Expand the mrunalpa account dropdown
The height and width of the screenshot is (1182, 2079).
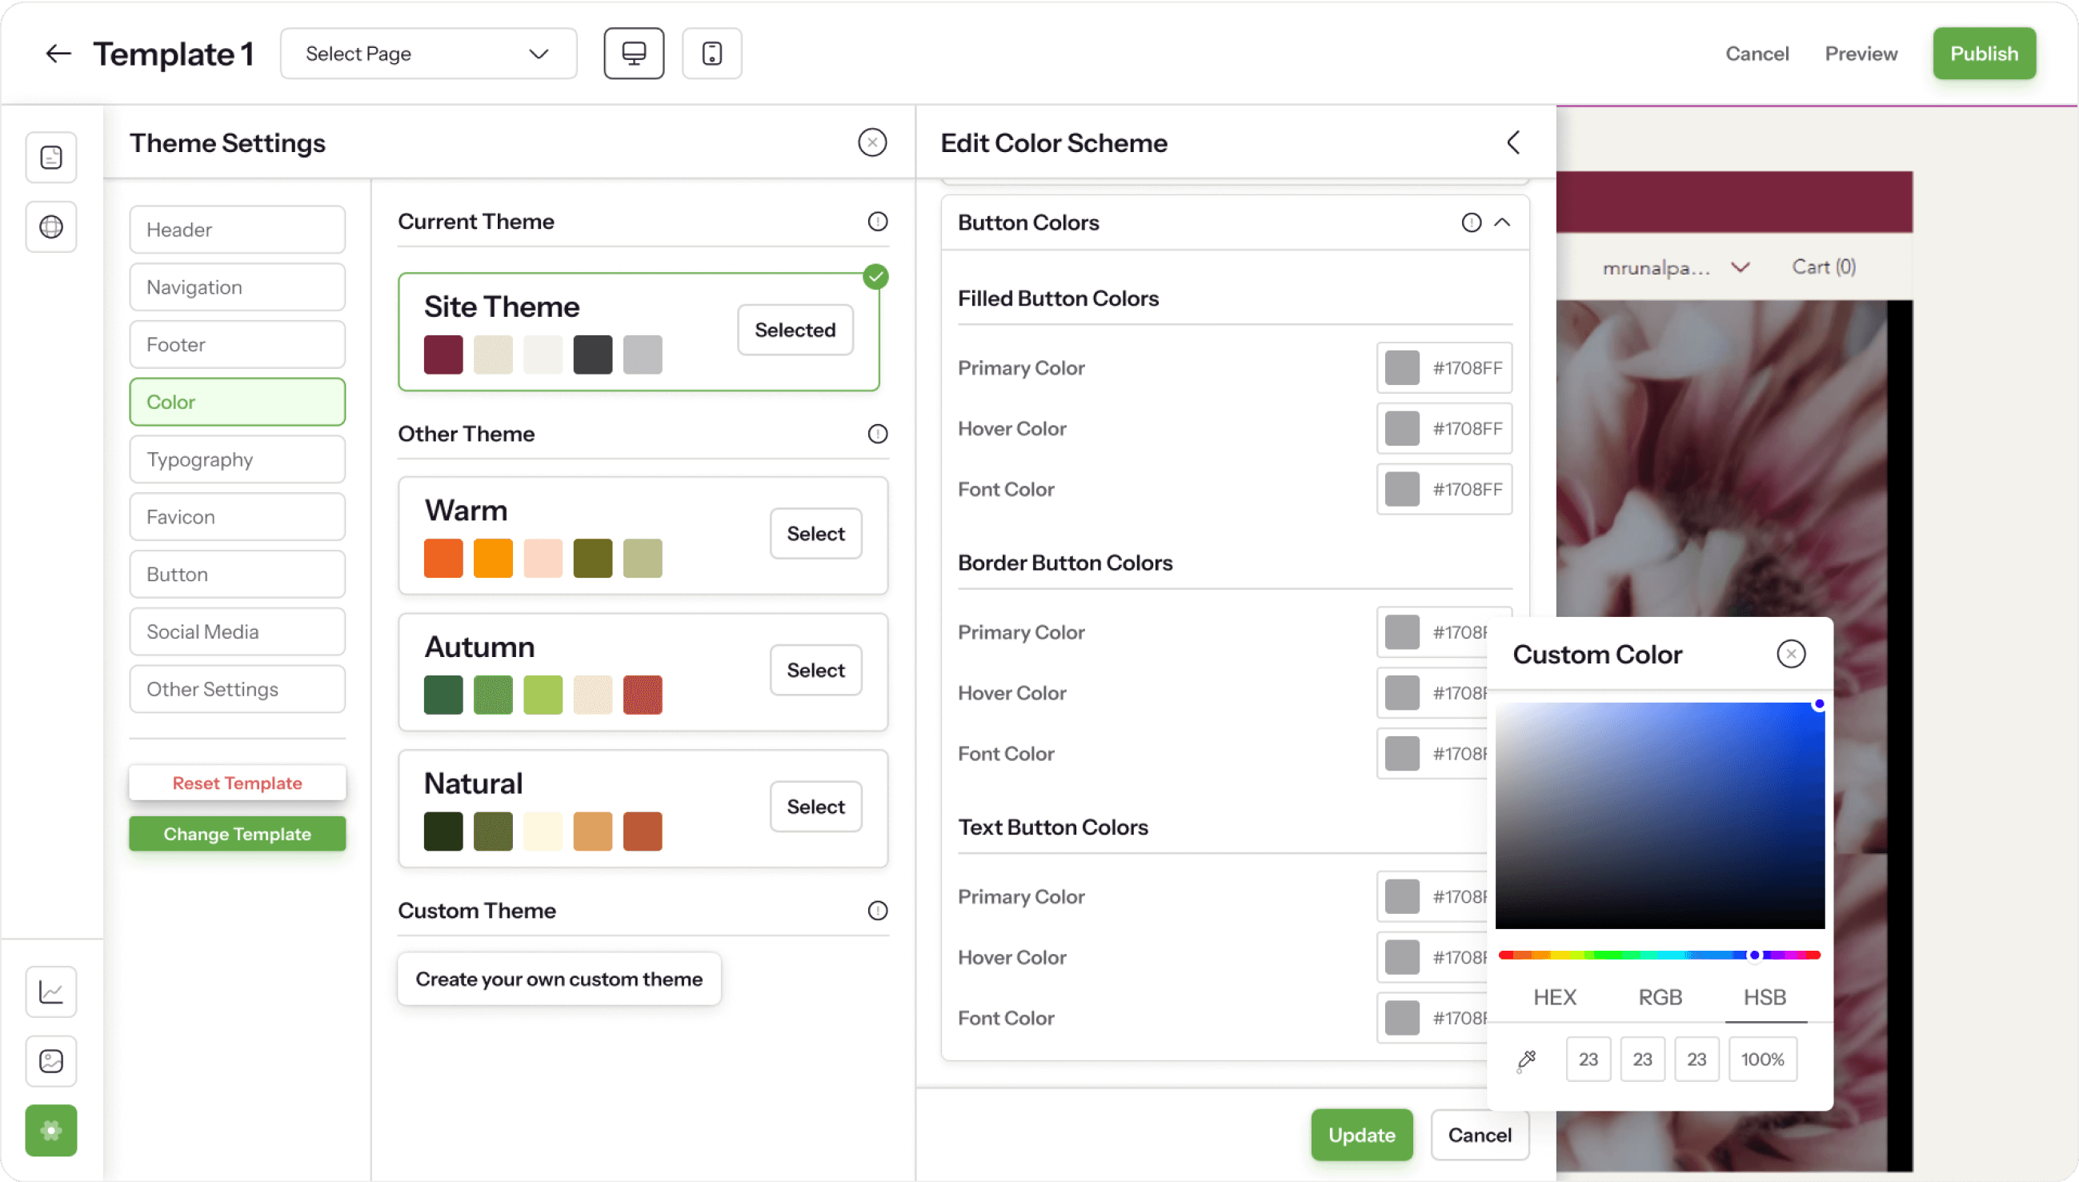1739,267
